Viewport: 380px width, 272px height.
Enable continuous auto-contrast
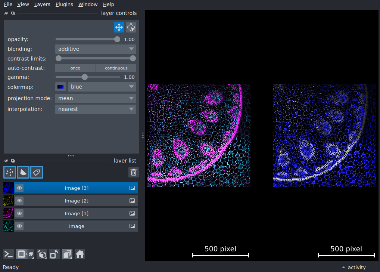point(116,68)
